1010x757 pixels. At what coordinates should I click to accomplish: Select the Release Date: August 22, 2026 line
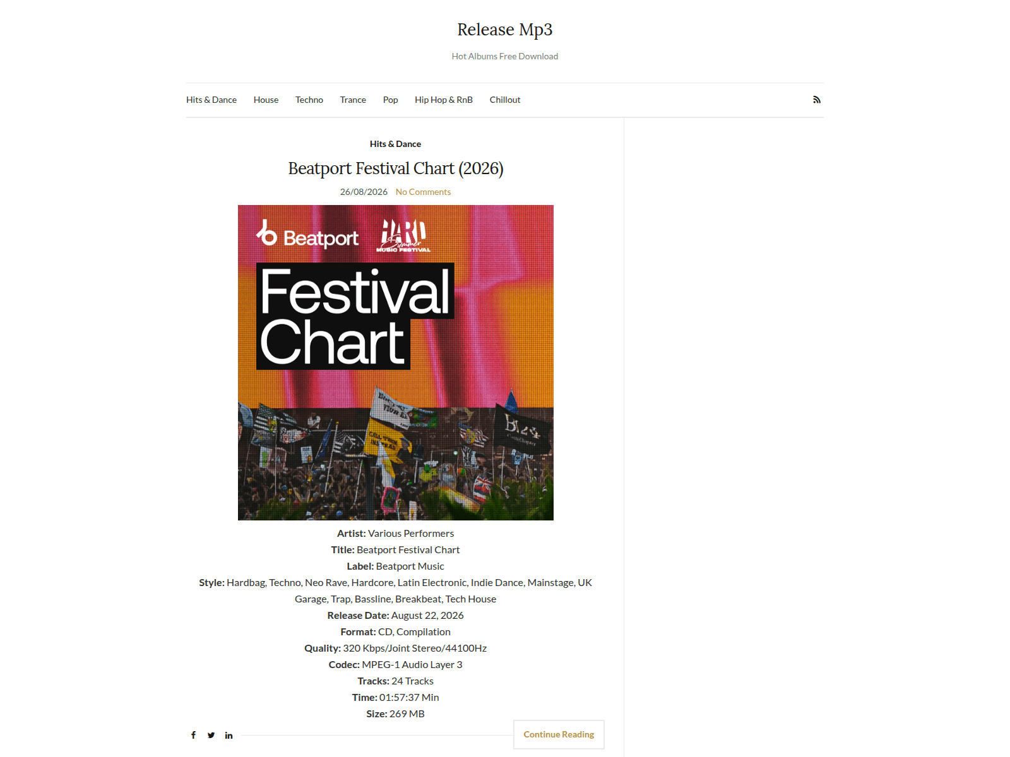click(x=396, y=615)
